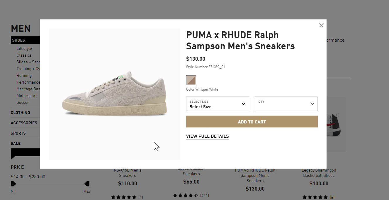389x200 pixels.
Task: Click the Ralph Sampson sneaker product image
Action: tap(114, 93)
